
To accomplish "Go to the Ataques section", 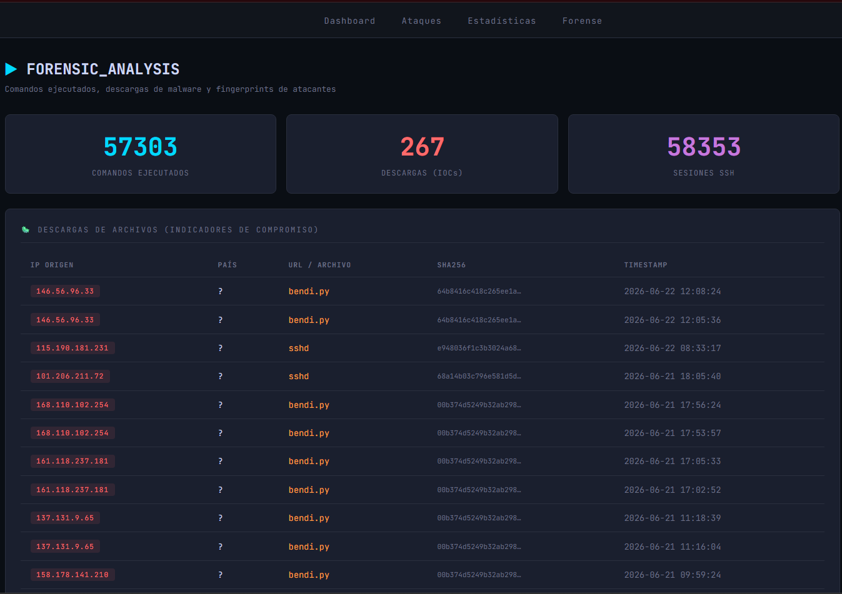I will click(421, 21).
